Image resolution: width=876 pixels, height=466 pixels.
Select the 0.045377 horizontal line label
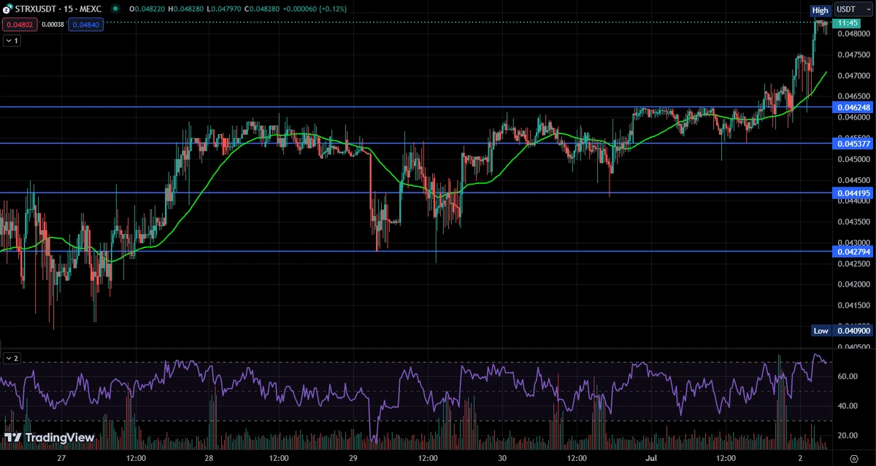point(853,143)
